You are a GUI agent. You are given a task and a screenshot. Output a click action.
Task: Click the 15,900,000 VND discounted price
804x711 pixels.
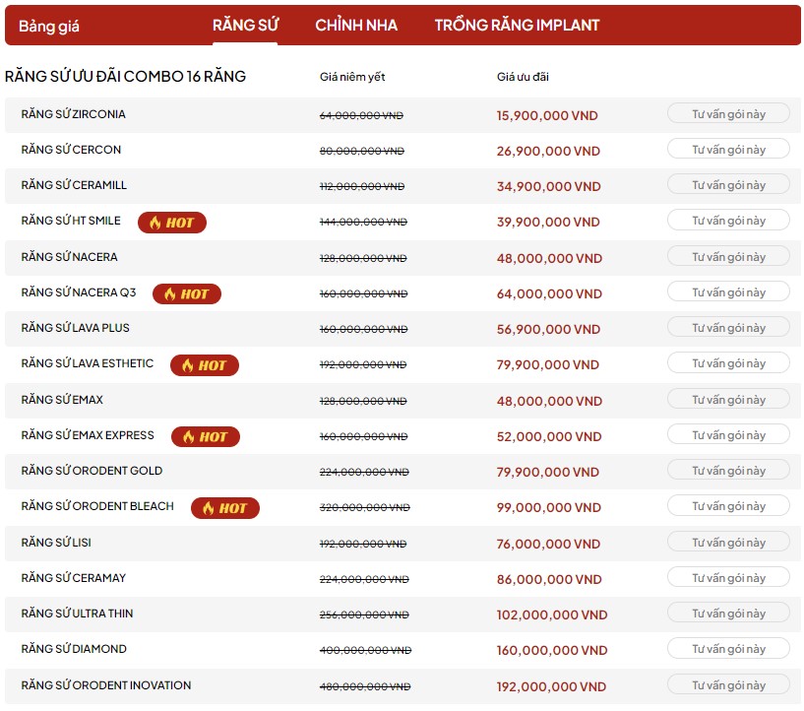click(x=547, y=115)
